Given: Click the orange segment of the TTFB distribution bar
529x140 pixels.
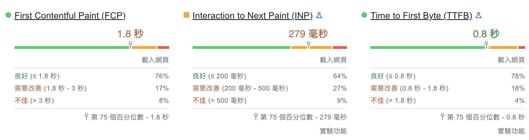Looking at the screenshot, I should tap(503, 47).
